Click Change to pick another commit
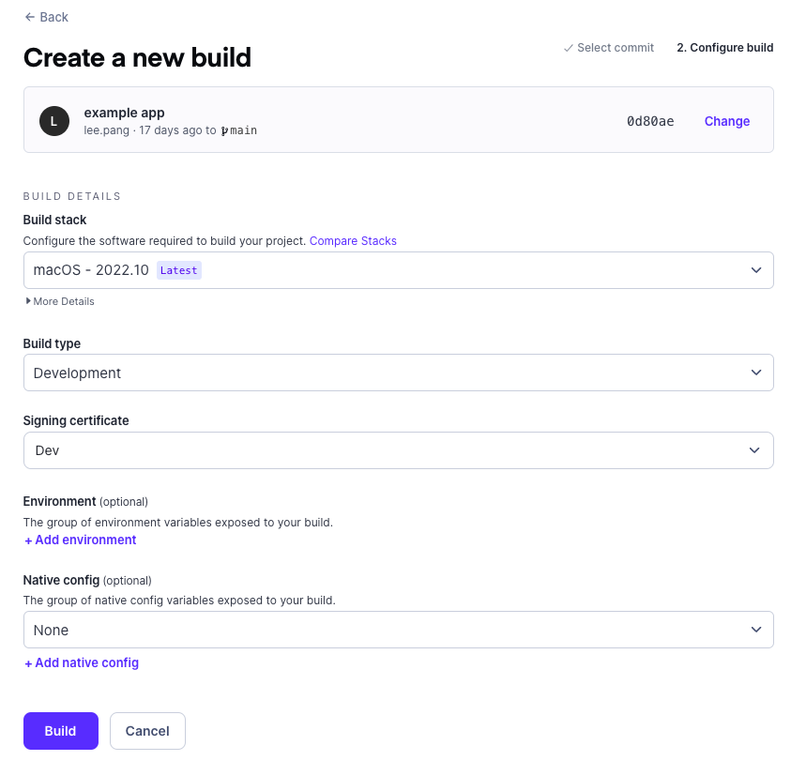The image size is (791, 776). (x=727, y=121)
